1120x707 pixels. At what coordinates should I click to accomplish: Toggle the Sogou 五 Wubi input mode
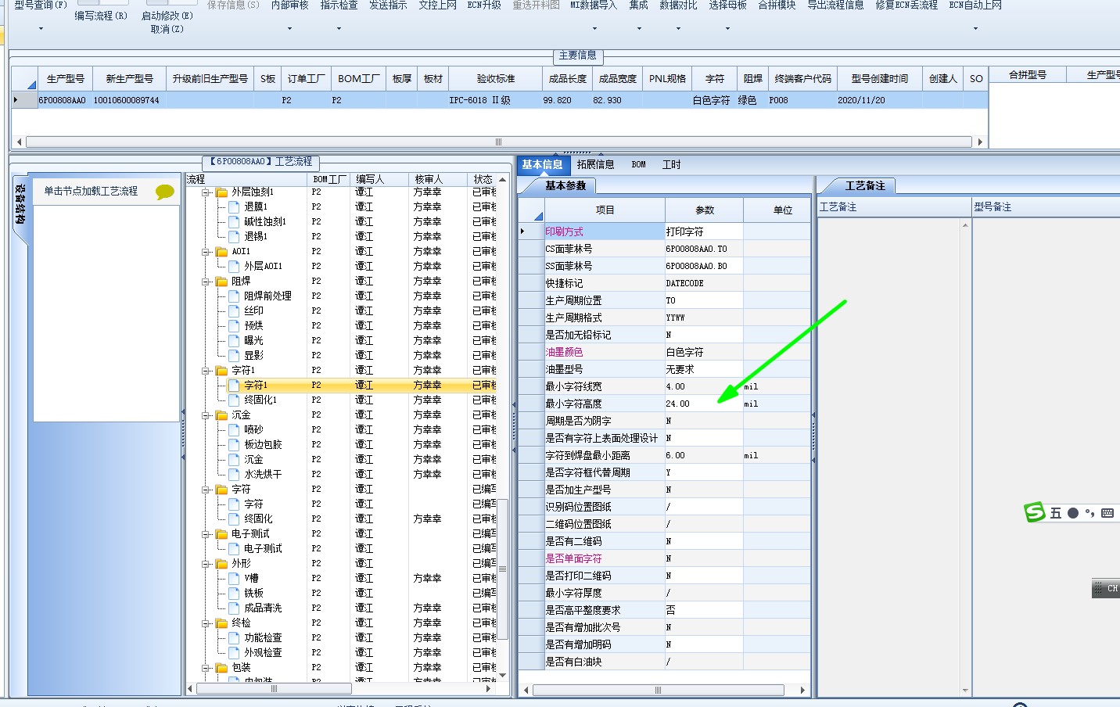[1056, 513]
